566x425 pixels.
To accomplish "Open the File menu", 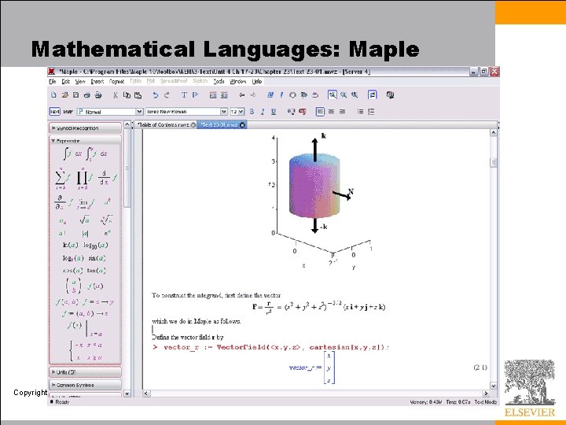I will pos(53,82).
